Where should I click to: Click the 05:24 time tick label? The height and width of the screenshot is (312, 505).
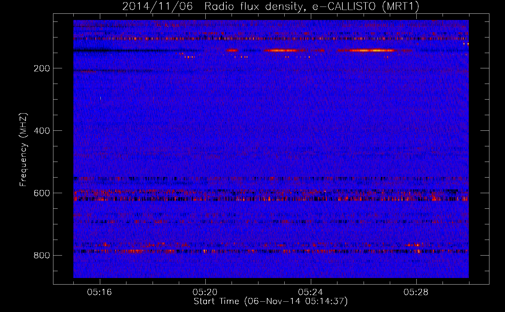point(311,292)
